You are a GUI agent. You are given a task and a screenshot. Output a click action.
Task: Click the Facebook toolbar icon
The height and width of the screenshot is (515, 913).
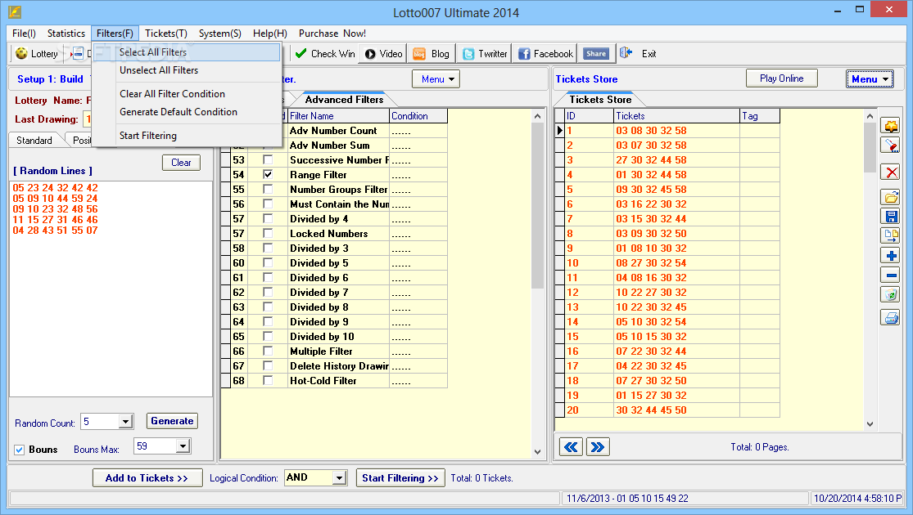coord(524,53)
